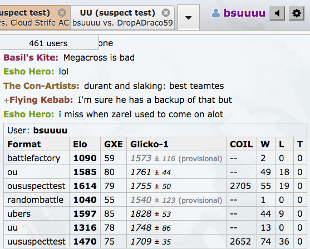Screen dimensions: 310x249
Task: Expand the tab list dropdown arrow
Action: point(189,18)
